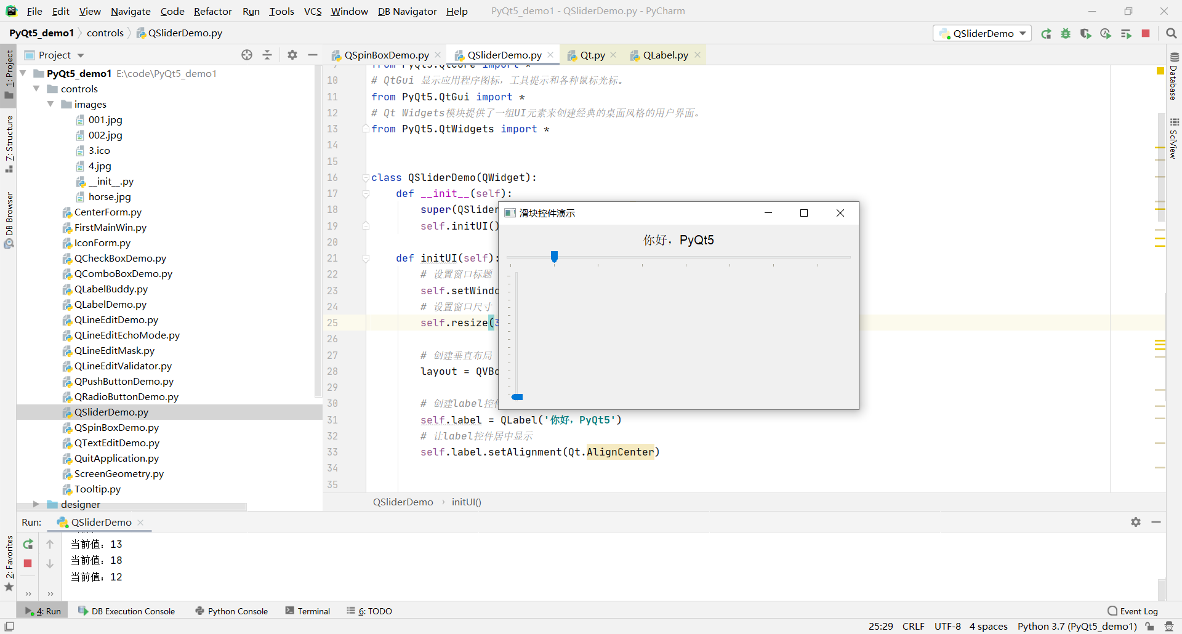Click the profiler run icon
Viewport: 1182px width, 634px height.
pos(1106,34)
